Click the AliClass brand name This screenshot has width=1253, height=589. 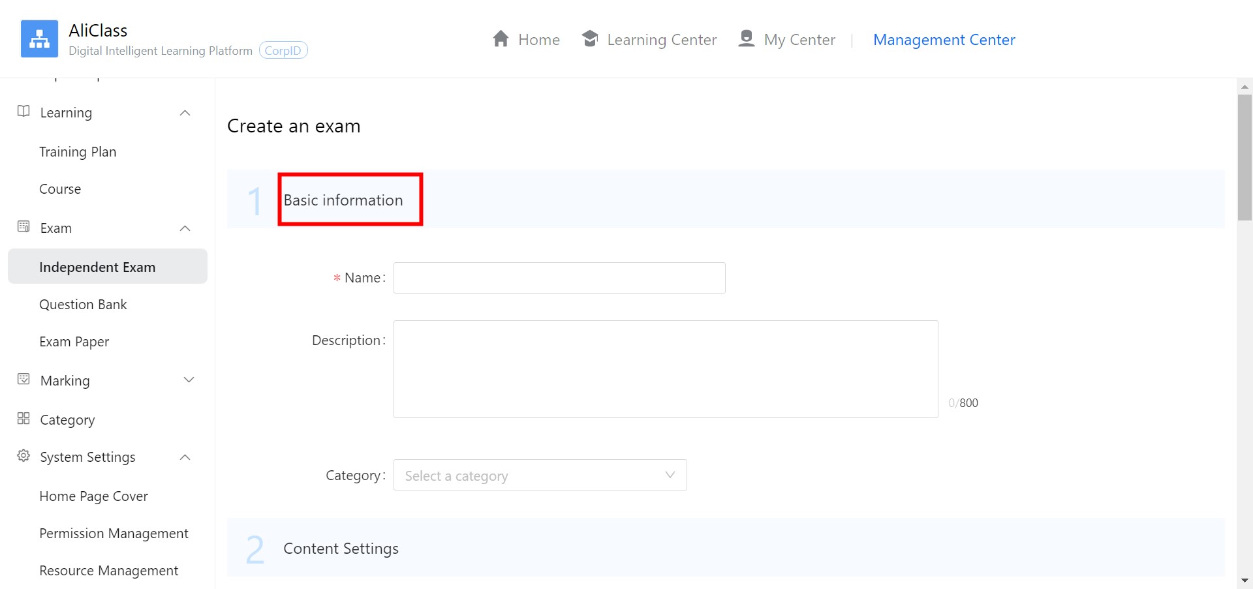click(x=98, y=31)
